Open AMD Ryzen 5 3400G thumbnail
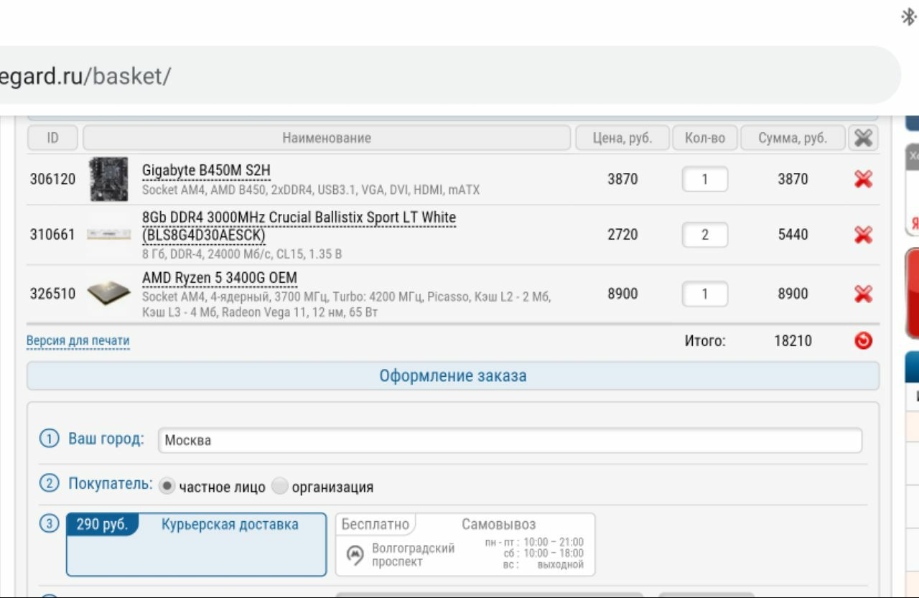919x598 pixels. click(108, 294)
